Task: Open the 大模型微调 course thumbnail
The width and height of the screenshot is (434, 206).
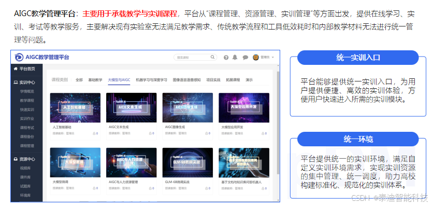Action: (x=75, y=162)
